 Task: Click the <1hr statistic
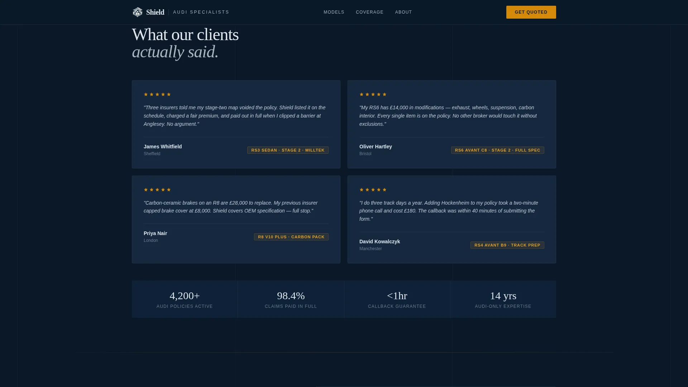[397, 296]
